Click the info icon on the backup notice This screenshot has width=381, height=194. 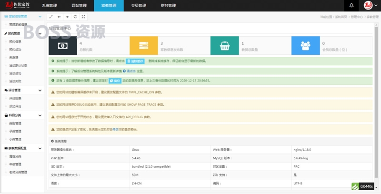[53, 81]
